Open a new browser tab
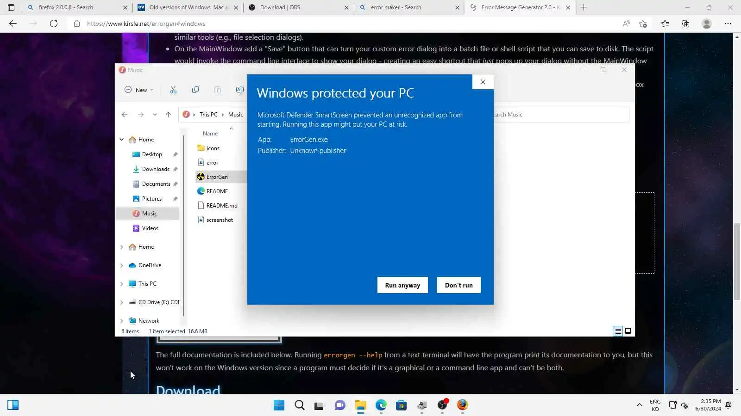The width and height of the screenshot is (741, 416). (584, 7)
